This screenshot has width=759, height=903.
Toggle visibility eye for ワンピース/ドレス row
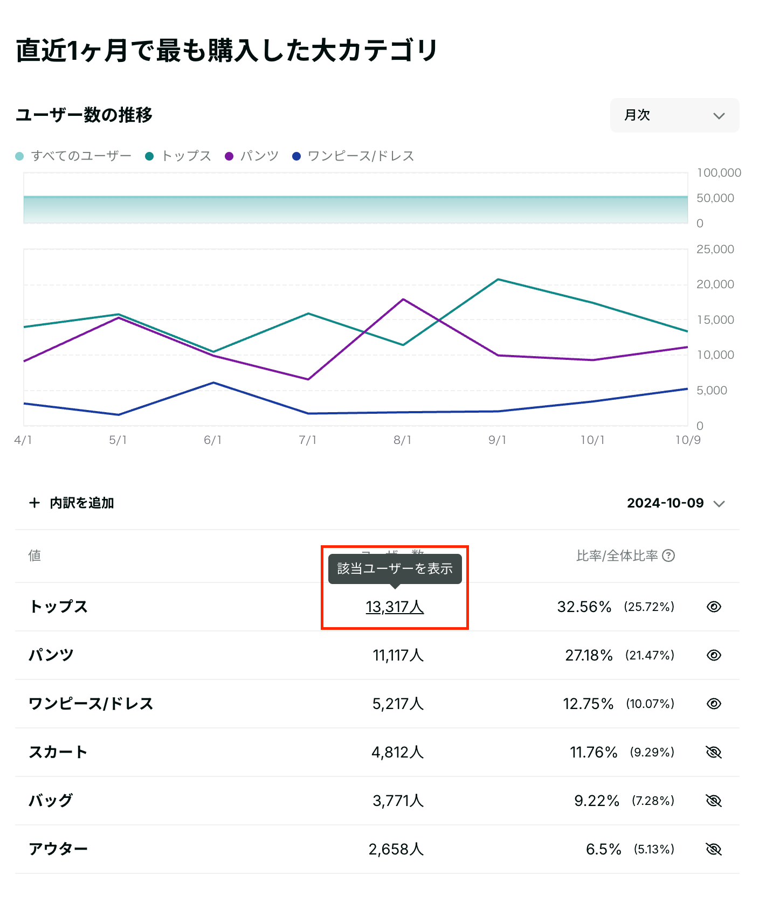coord(714,704)
